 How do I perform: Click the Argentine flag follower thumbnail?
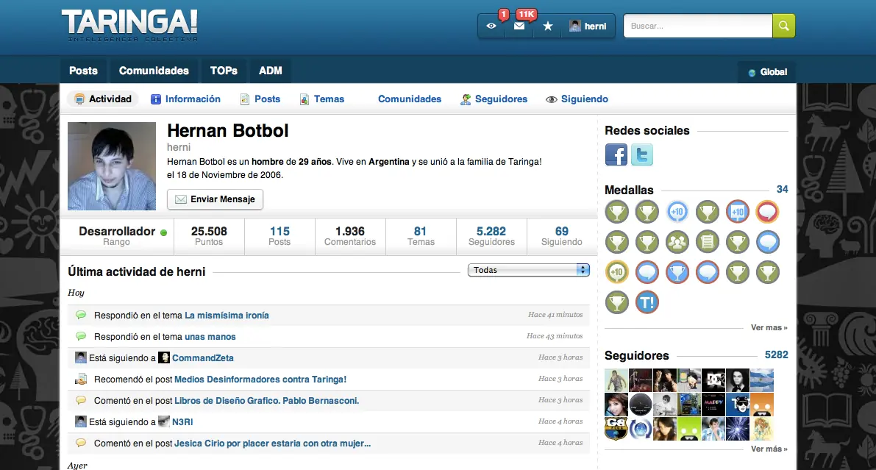coord(761,380)
